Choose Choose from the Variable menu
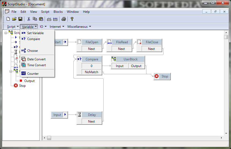The image size is (231, 149). (37, 51)
